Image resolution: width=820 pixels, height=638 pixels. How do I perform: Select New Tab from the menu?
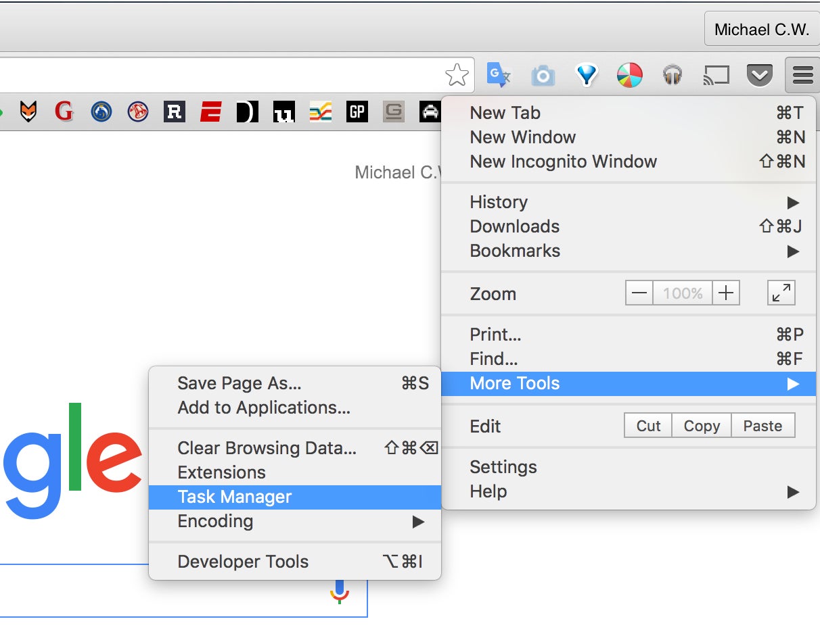(x=629, y=113)
